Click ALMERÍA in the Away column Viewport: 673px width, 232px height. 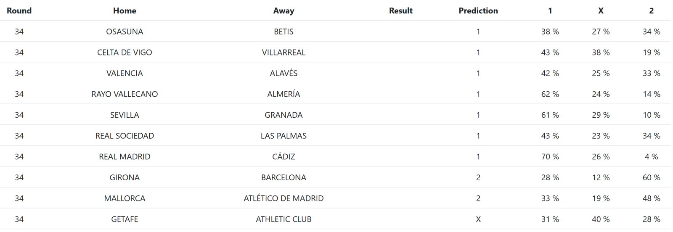pyautogui.click(x=284, y=94)
